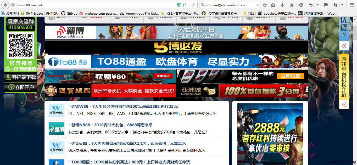Show bookmarks list icon in toolbar
357x165 pixels.
pyautogui.click(x=273, y=5)
